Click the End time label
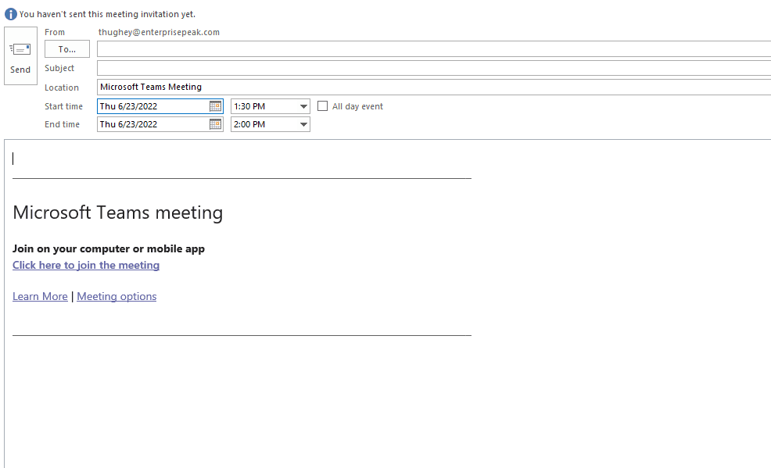 tap(62, 124)
